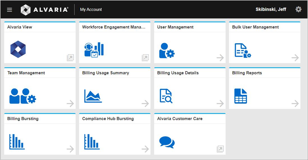Click the Billing Usage Details magnifier icon

click(x=166, y=96)
